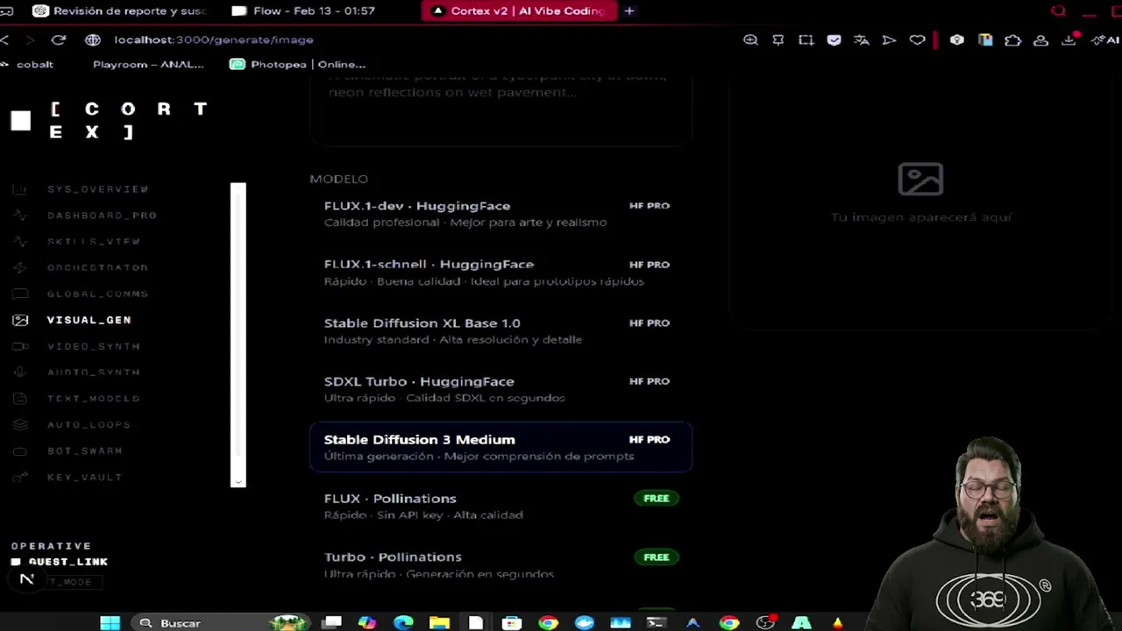Open TEXT_MODELS menu item

click(x=94, y=399)
